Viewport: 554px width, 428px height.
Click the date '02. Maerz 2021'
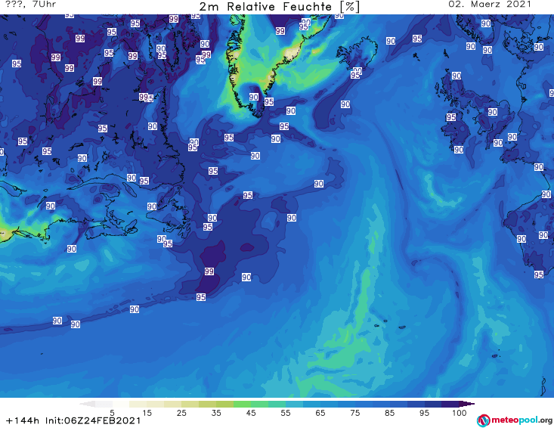pos(490,5)
